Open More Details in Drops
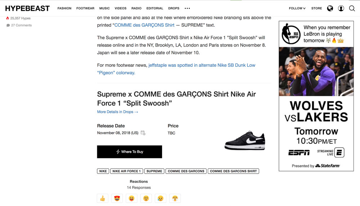360x206 pixels. pos(117,112)
